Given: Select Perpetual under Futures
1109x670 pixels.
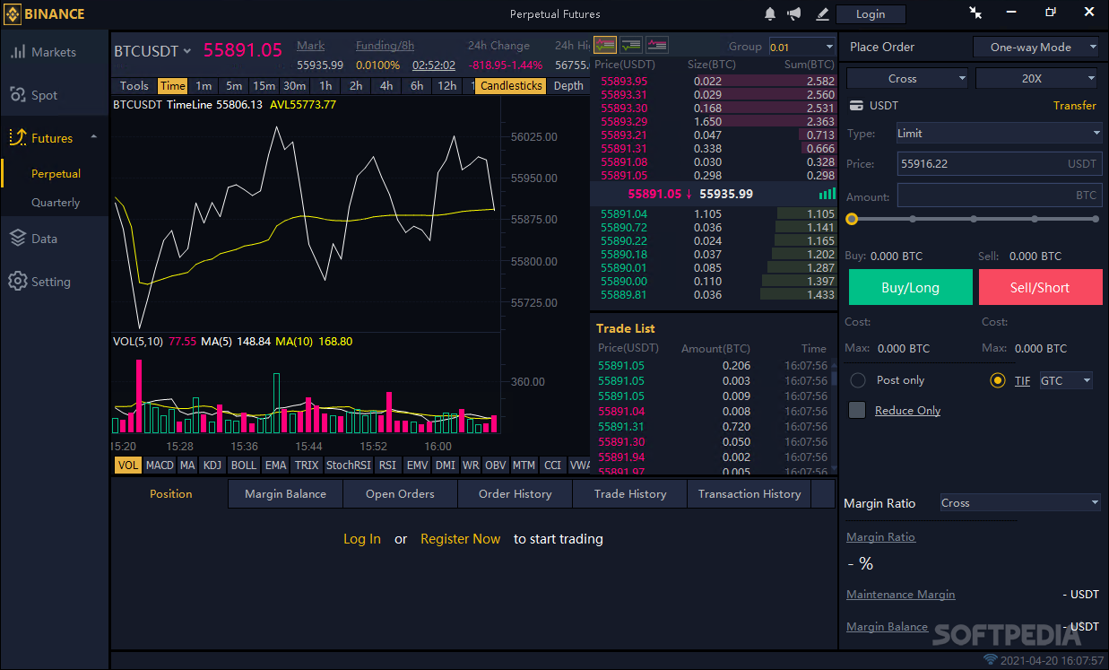Looking at the screenshot, I should coord(56,174).
